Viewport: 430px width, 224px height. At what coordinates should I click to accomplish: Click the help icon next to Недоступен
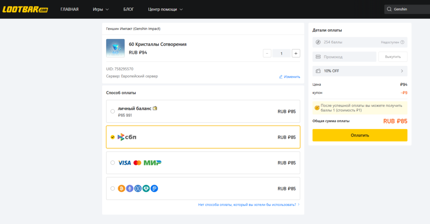[x=402, y=42]
